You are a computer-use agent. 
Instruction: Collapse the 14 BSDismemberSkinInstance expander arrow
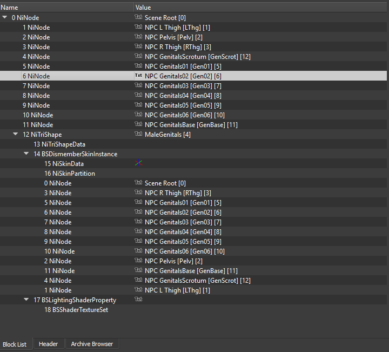click(26, 154)
